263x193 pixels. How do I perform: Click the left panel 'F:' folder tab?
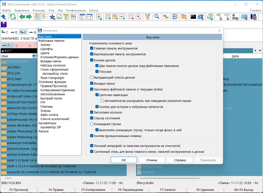(x=7, y=45)
